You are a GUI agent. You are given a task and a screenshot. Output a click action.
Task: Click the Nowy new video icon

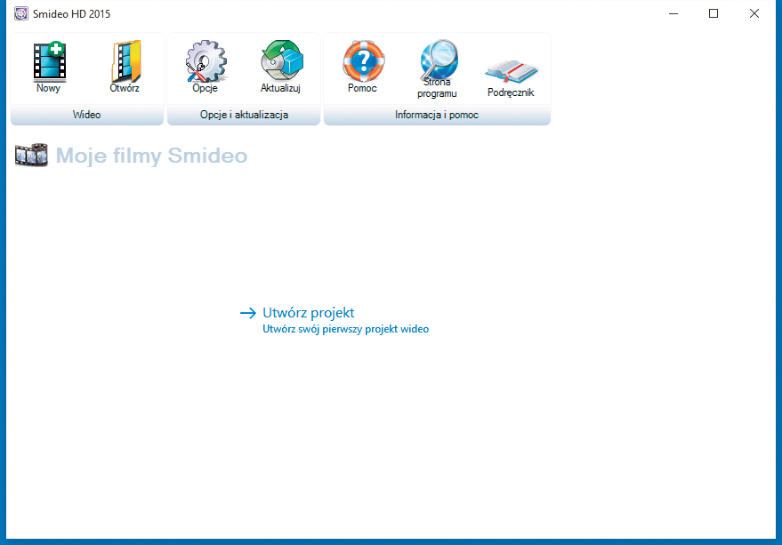coord(49,62)
